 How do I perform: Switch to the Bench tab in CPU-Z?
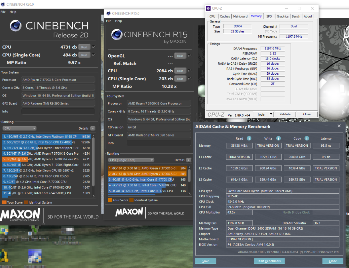296,17
